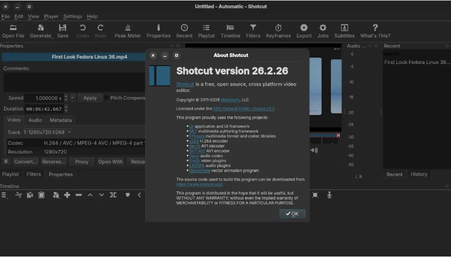The height and width of the screenshot is (257, 451).
Task: Switch to the Filters bottom tab
Action: click(x=34, y=174)
